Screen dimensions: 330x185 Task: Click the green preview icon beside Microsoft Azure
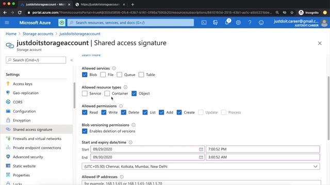(62, 23)
